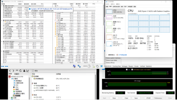The width and height of the screenshot is (177, 100).
Task: Enable Stress system memory checkbox
Action: click(x=105, y=58)
